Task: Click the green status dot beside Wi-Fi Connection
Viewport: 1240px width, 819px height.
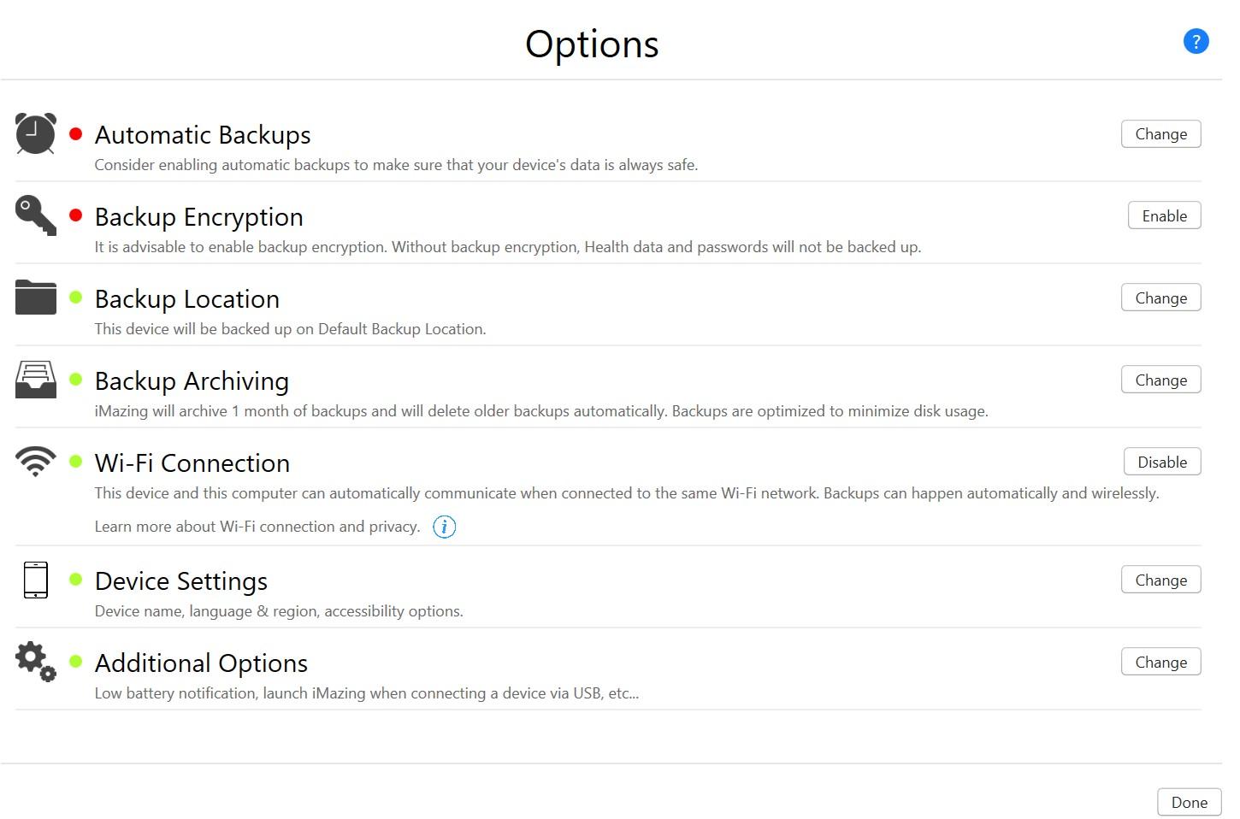Action: point(76,462)
